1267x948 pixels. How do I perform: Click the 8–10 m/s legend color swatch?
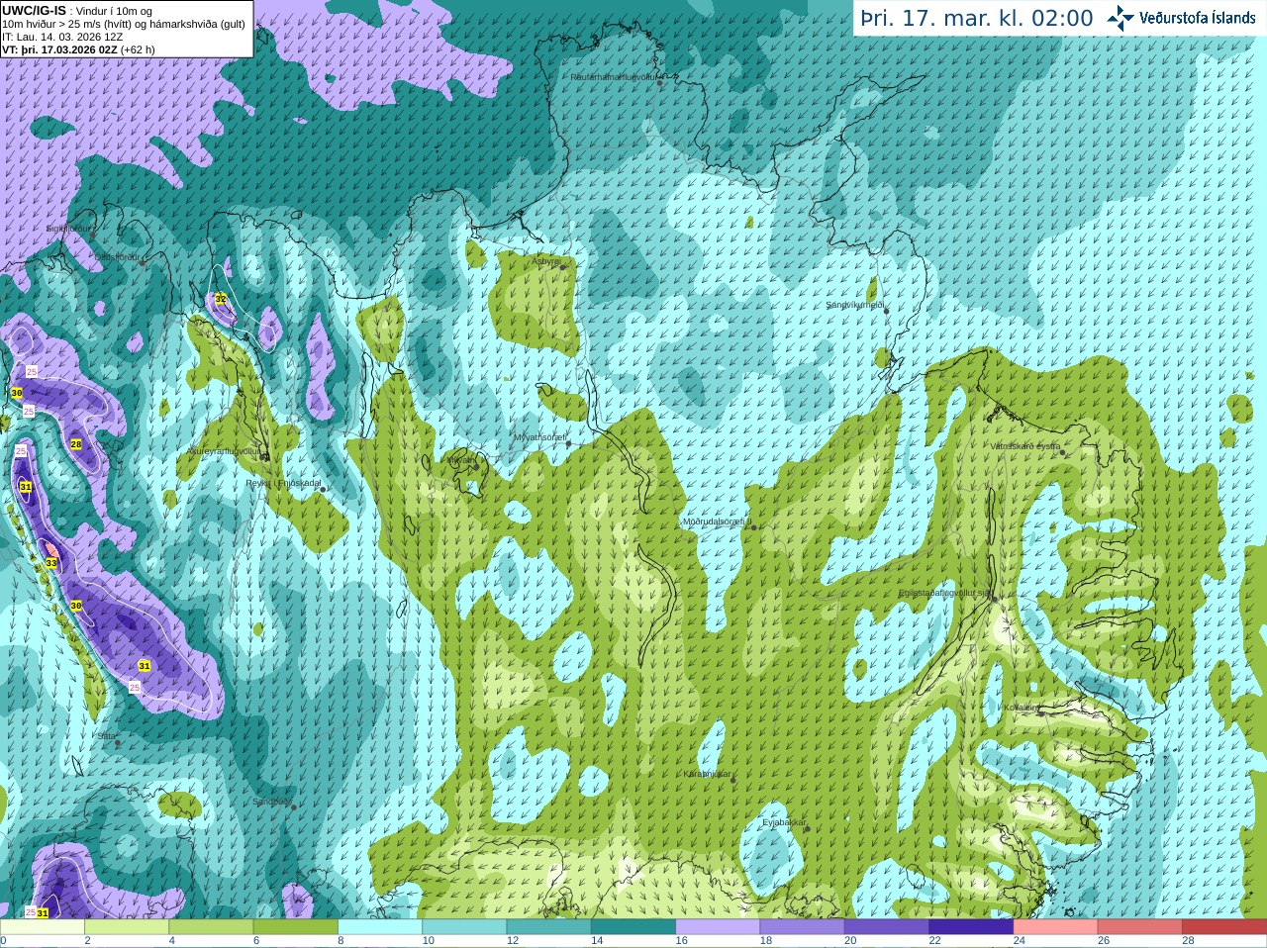[x=380, y=927]
